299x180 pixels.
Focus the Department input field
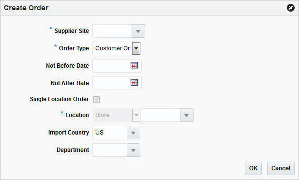coord(110,150)
